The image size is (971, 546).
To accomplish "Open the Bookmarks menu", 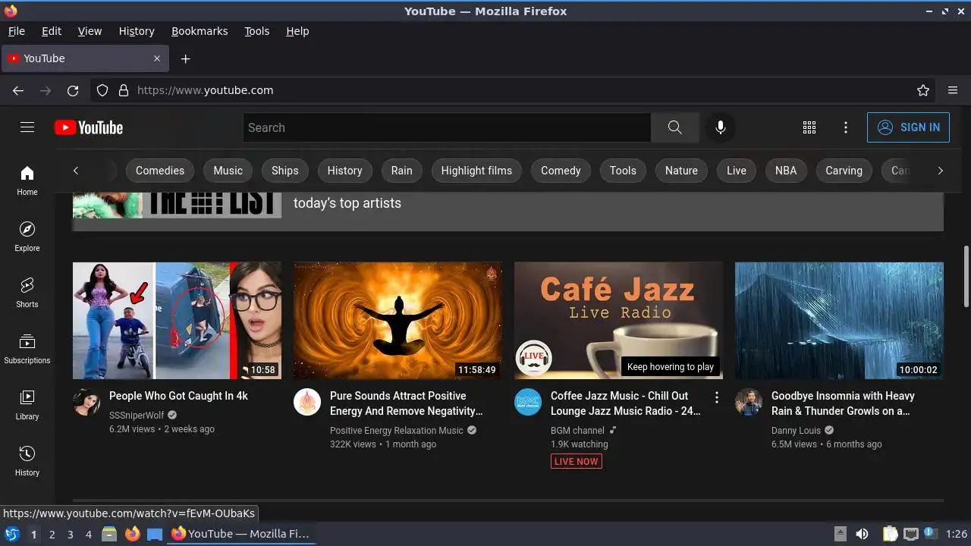I will (x=200, y=31).
